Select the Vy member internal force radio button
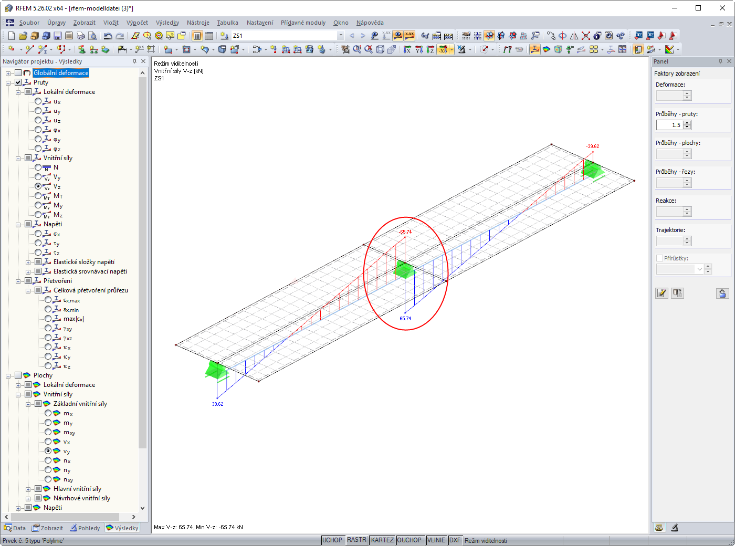This screenshot has height=546, width=735. [x=38, y=177]
